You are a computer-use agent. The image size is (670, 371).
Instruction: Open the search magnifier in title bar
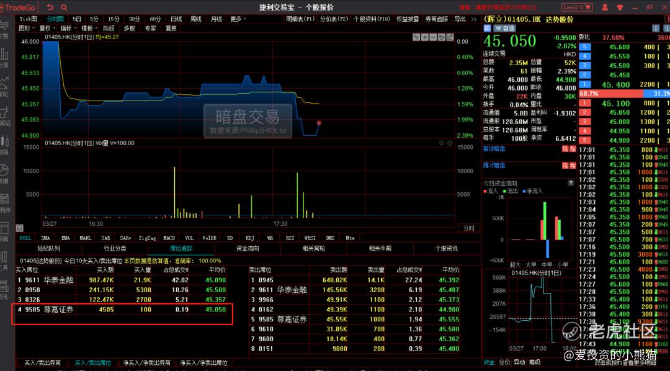64,7
